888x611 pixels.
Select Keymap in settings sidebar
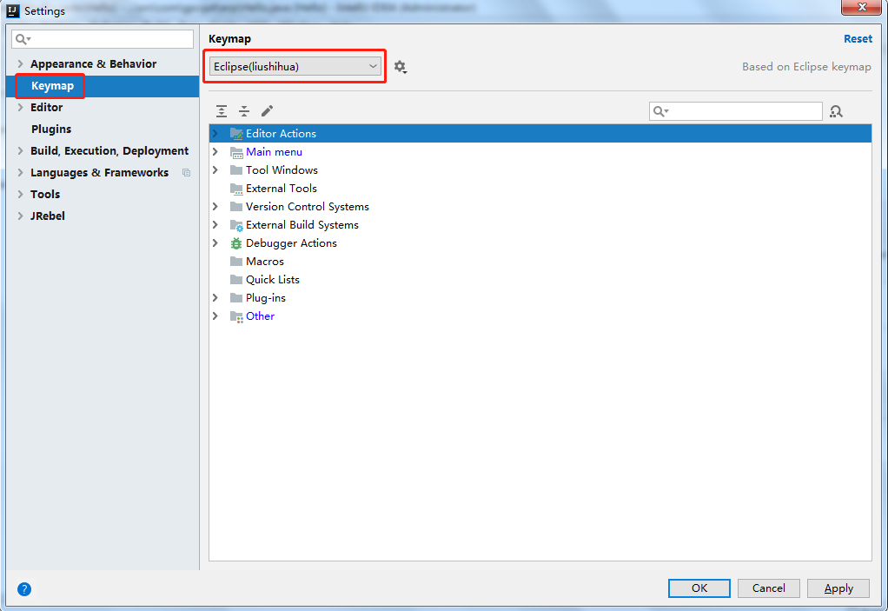[103, 86]
